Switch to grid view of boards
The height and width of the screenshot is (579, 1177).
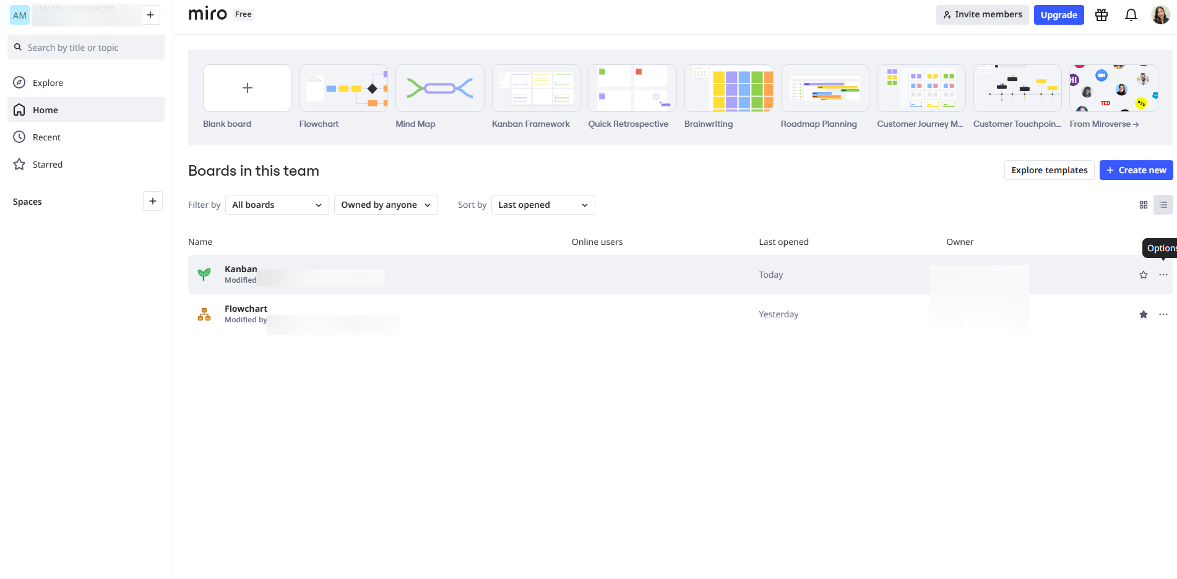coord(1144,205)
